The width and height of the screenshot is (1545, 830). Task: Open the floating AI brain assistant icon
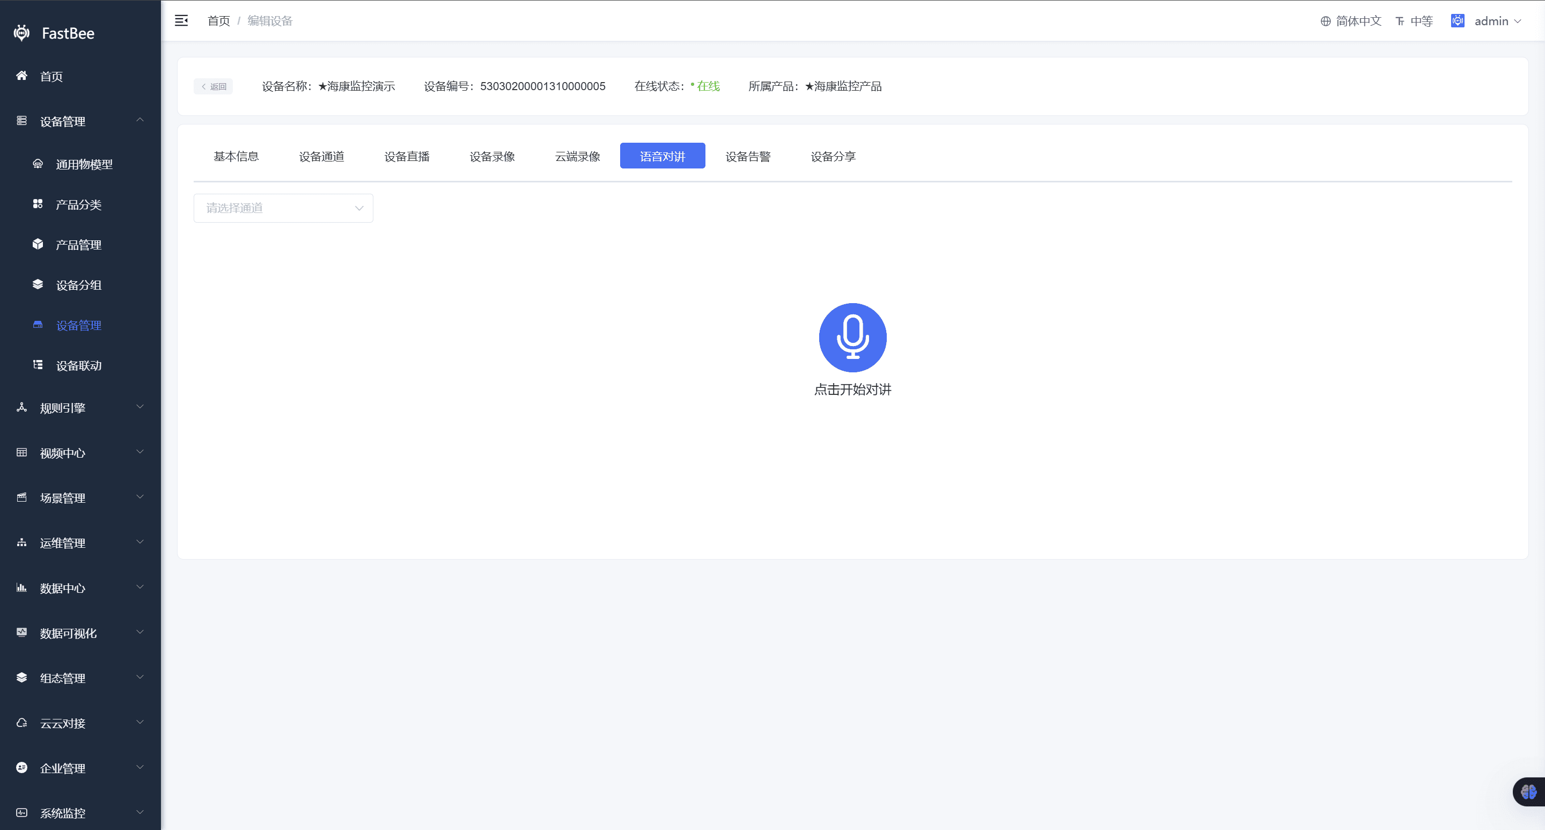tap(1529, 791)
